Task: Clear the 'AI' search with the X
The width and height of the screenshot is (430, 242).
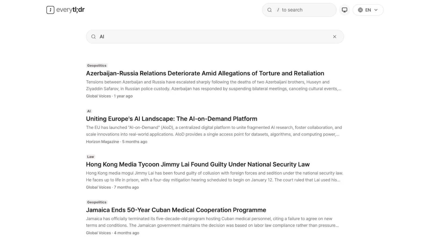Action: click(x=335, y=37)
